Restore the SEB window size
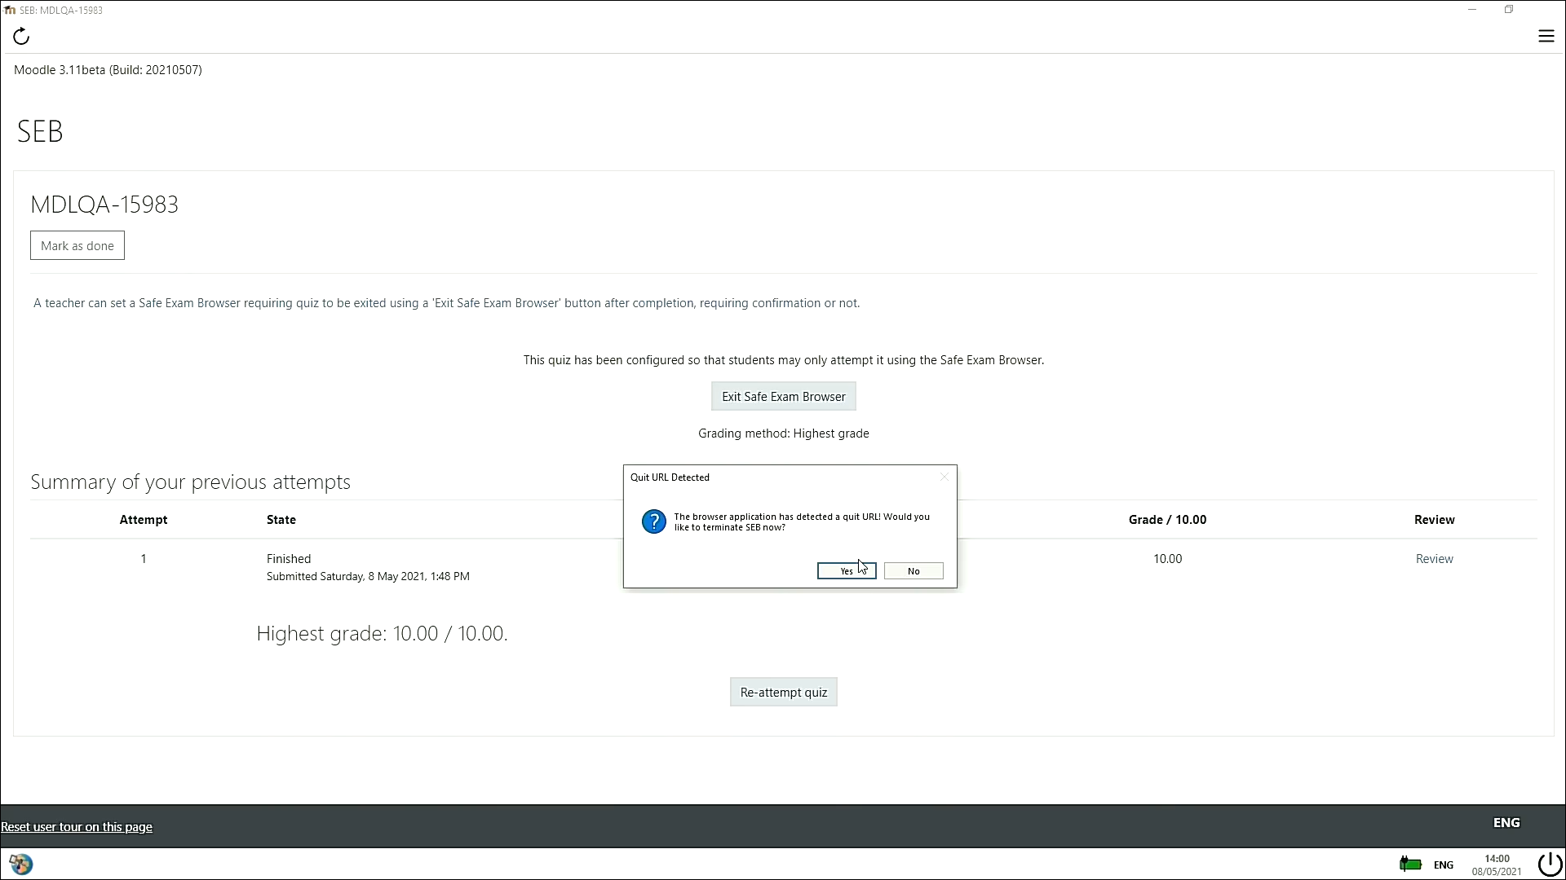The image size is (1566, 880). pos(1509,10)
